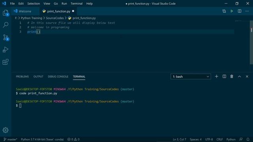
Task: Select the TERMINAL panel tab
Action: pos(79,77)
